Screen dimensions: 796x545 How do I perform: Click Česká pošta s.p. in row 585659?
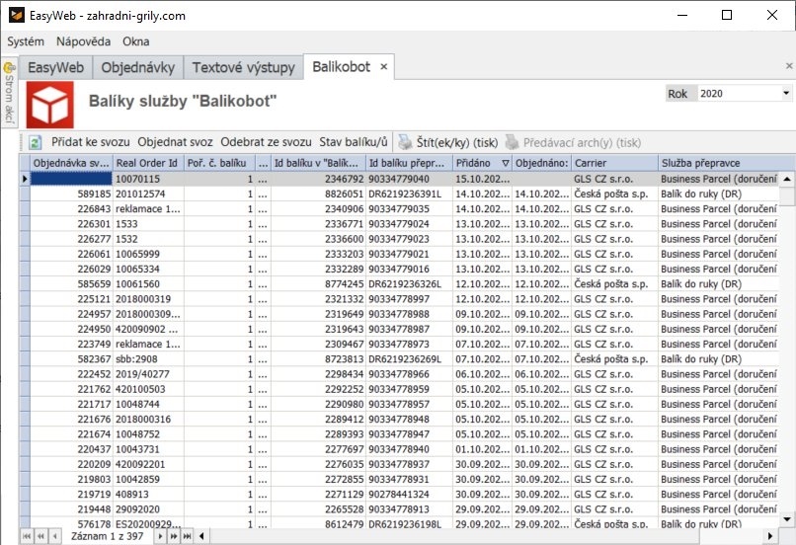(x=614, y=284)
